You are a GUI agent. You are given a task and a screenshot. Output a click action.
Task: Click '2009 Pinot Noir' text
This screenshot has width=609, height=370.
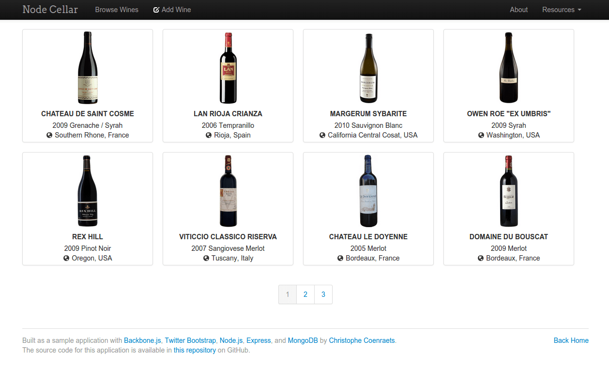point(88,248)
